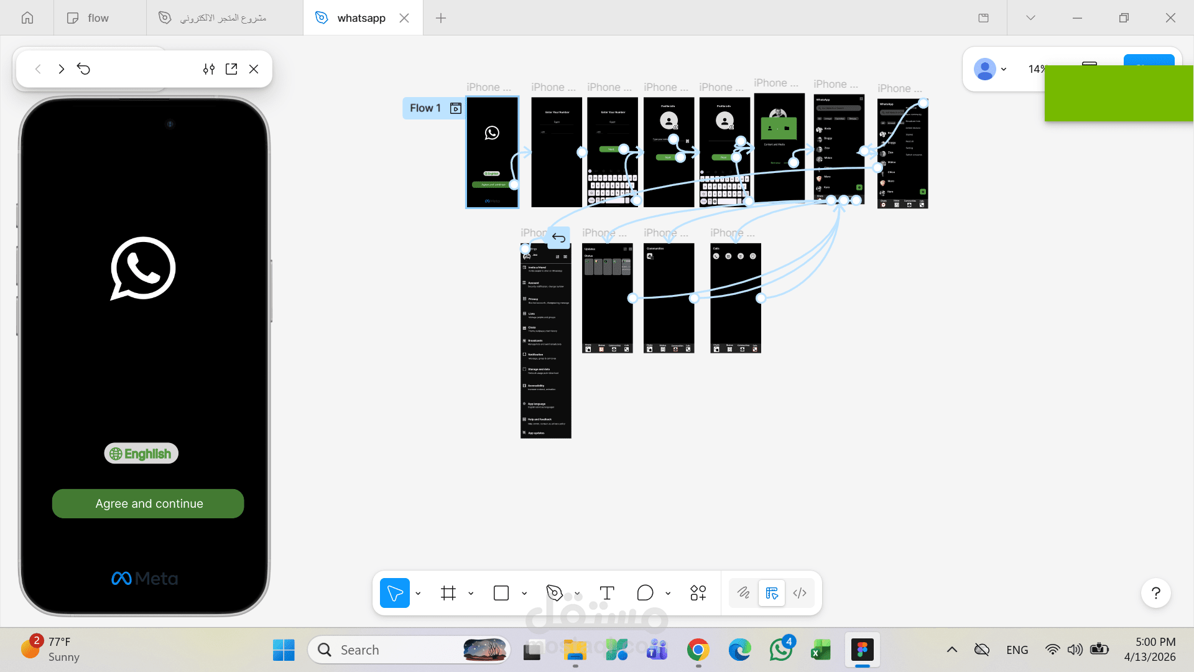Open prototype preview in new window
The image size is (1194, 672).
pyautogui.click(x=231, y=69)
